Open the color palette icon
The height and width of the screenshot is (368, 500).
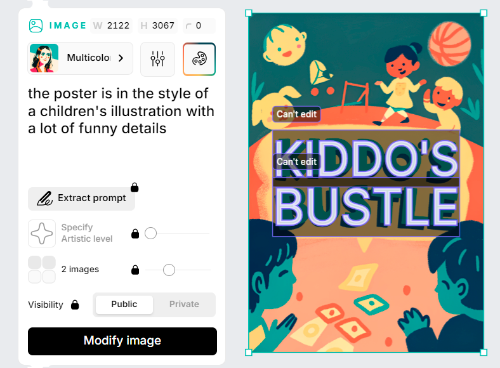click(199, 59)
